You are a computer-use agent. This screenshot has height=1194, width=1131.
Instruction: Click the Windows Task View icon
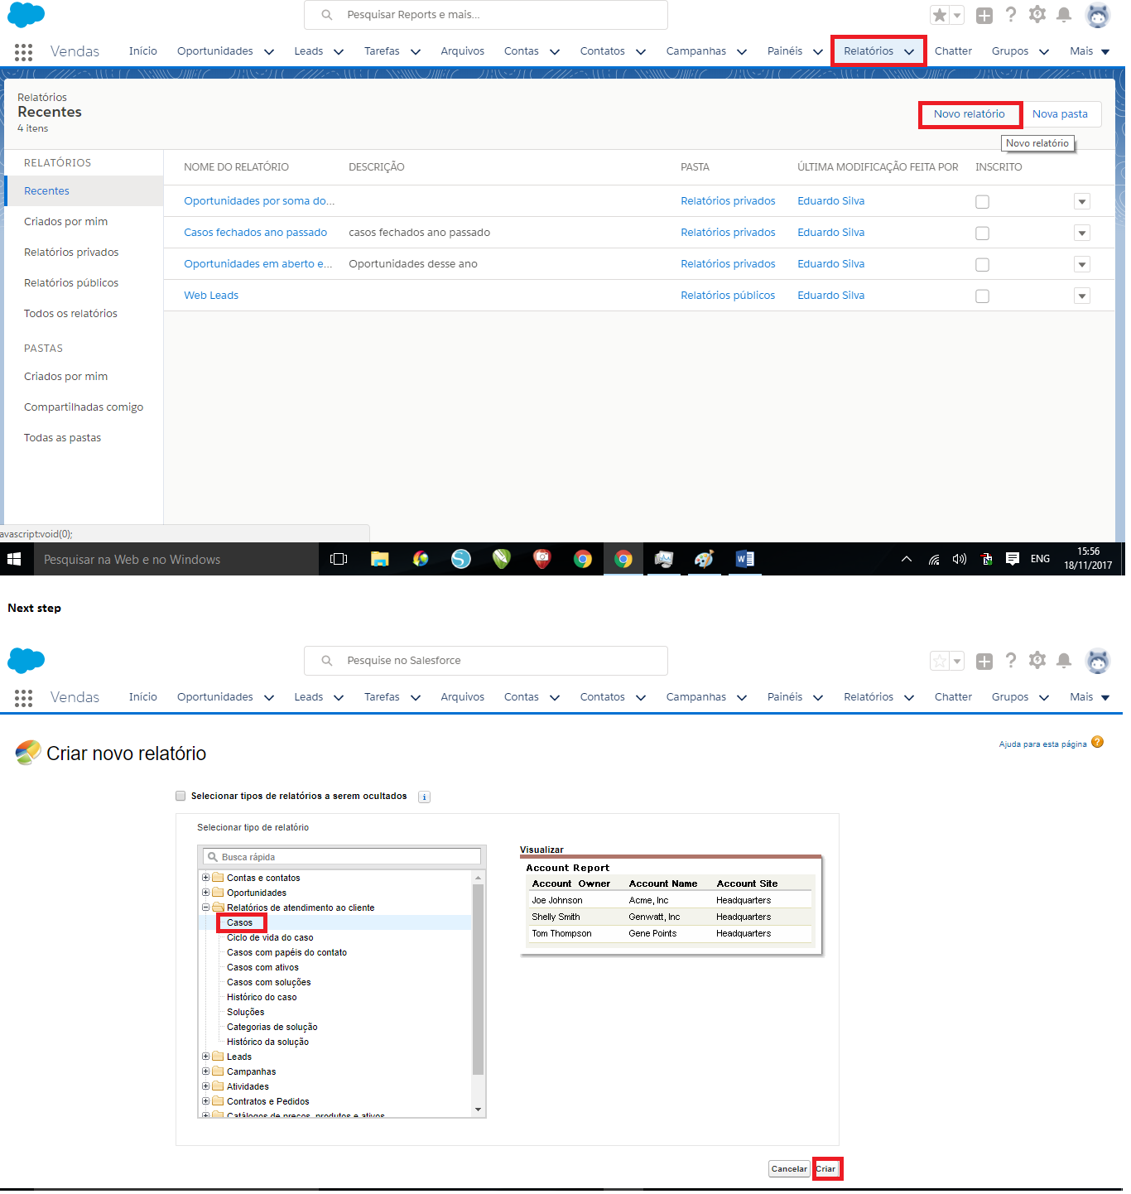tap(338, 559)
